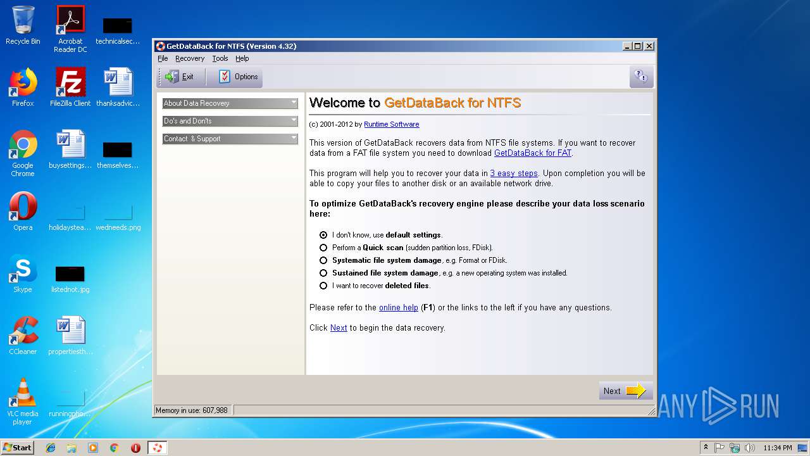Click the Action Center flag tray icon
The height and width of the screenshot is (456, 810).
coord(720,448)
